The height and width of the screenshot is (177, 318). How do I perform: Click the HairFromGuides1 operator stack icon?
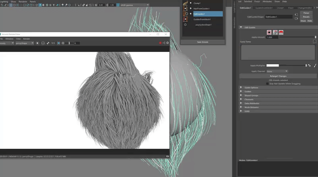click(x=185, y=8)
